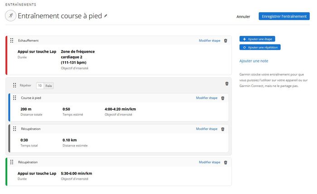Viewport: 317px width, 194px height.
Task: Delete the Echauffement step with trash icon
Action: click(x=226, y=41)
